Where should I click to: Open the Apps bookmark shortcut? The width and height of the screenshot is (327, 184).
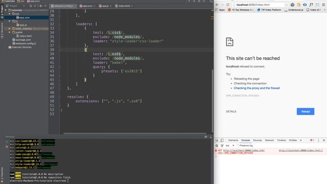[220, 10]
